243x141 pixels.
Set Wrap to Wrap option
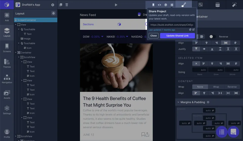click(216, 87)
